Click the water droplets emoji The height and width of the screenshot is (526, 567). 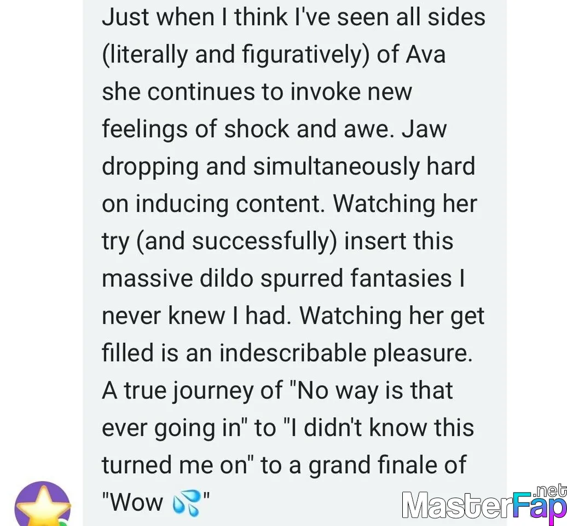[x=186, y=503]
